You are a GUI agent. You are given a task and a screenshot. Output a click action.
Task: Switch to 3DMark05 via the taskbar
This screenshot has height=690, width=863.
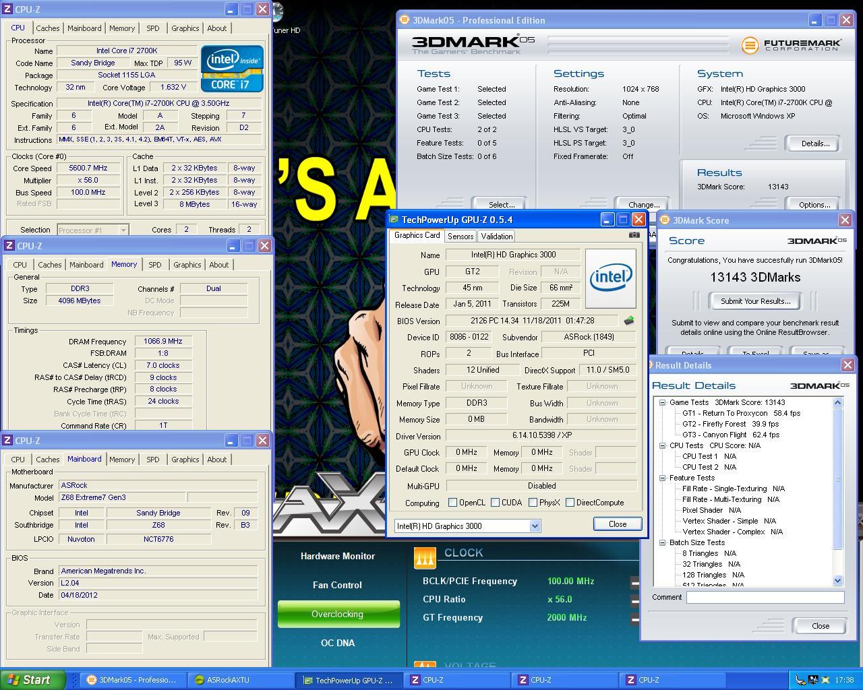click(x=133, y=680)
